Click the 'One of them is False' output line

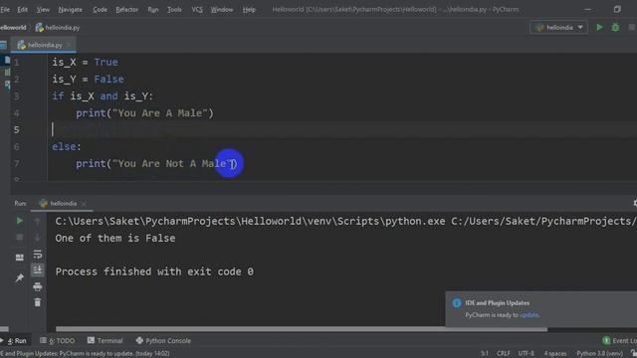pyautogui.click(x=115, y=239)
